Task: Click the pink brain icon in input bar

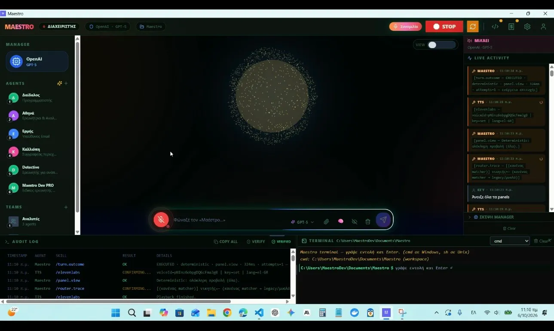Action: coord(340,222)
